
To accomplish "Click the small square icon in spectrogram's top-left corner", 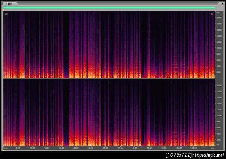I will tap(6, 14).
